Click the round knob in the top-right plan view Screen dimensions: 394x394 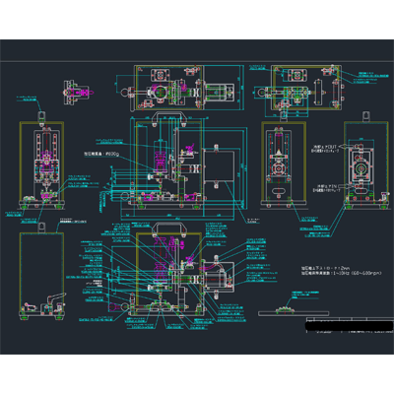[x=261, y=92]
